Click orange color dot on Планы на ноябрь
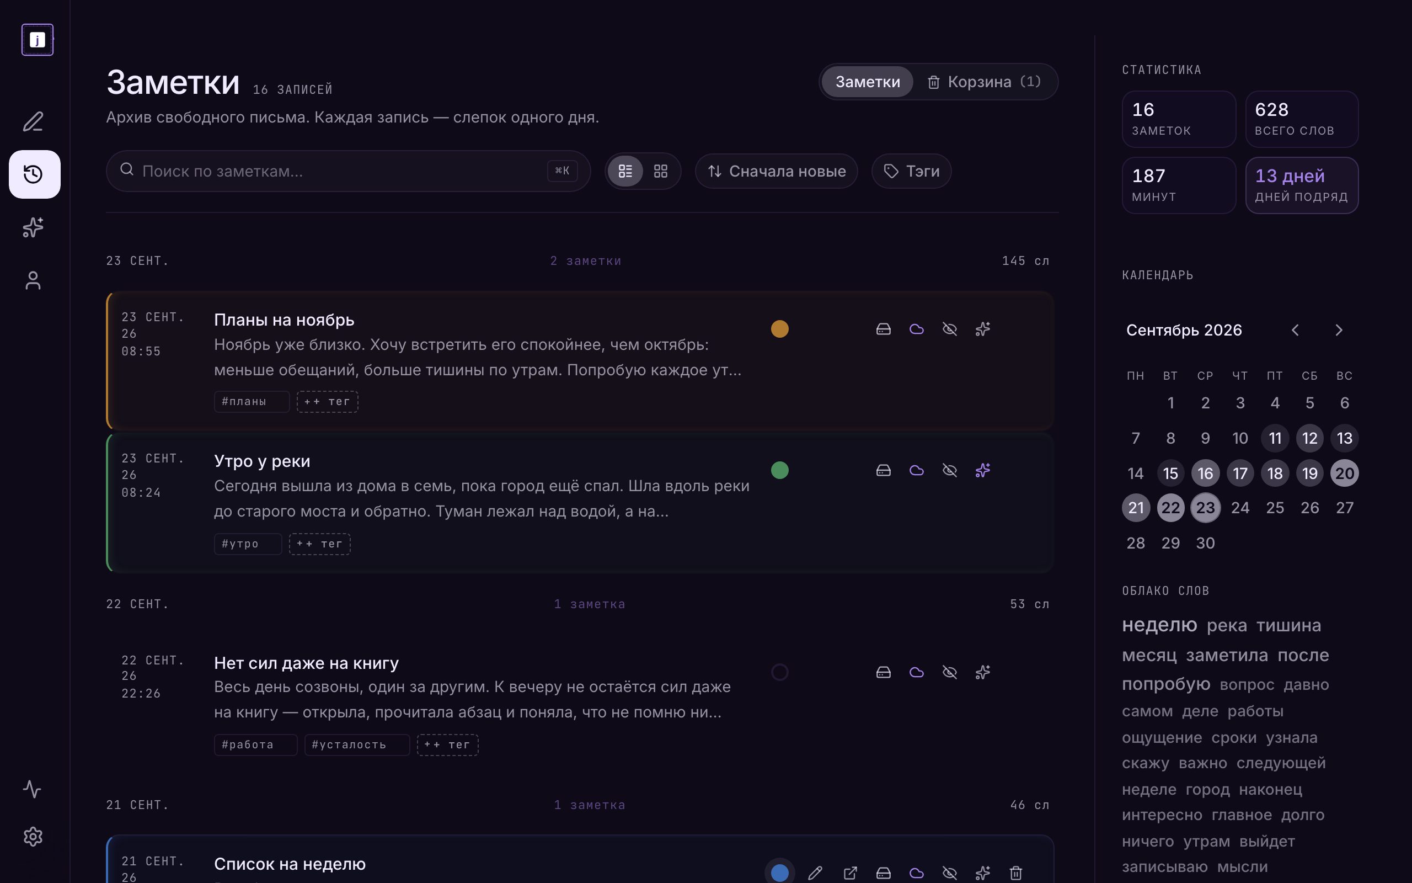 pos(779,329)
